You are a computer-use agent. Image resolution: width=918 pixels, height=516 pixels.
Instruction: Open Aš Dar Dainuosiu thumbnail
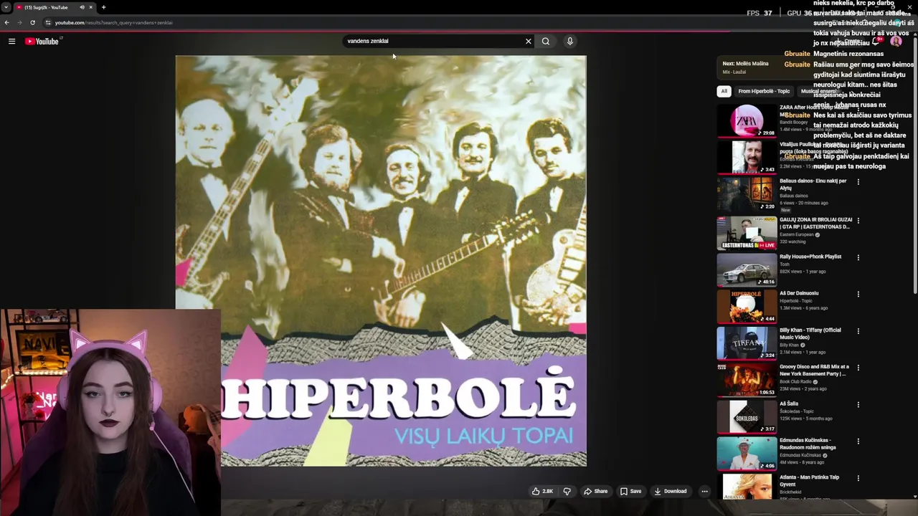(x=747, y=305)
